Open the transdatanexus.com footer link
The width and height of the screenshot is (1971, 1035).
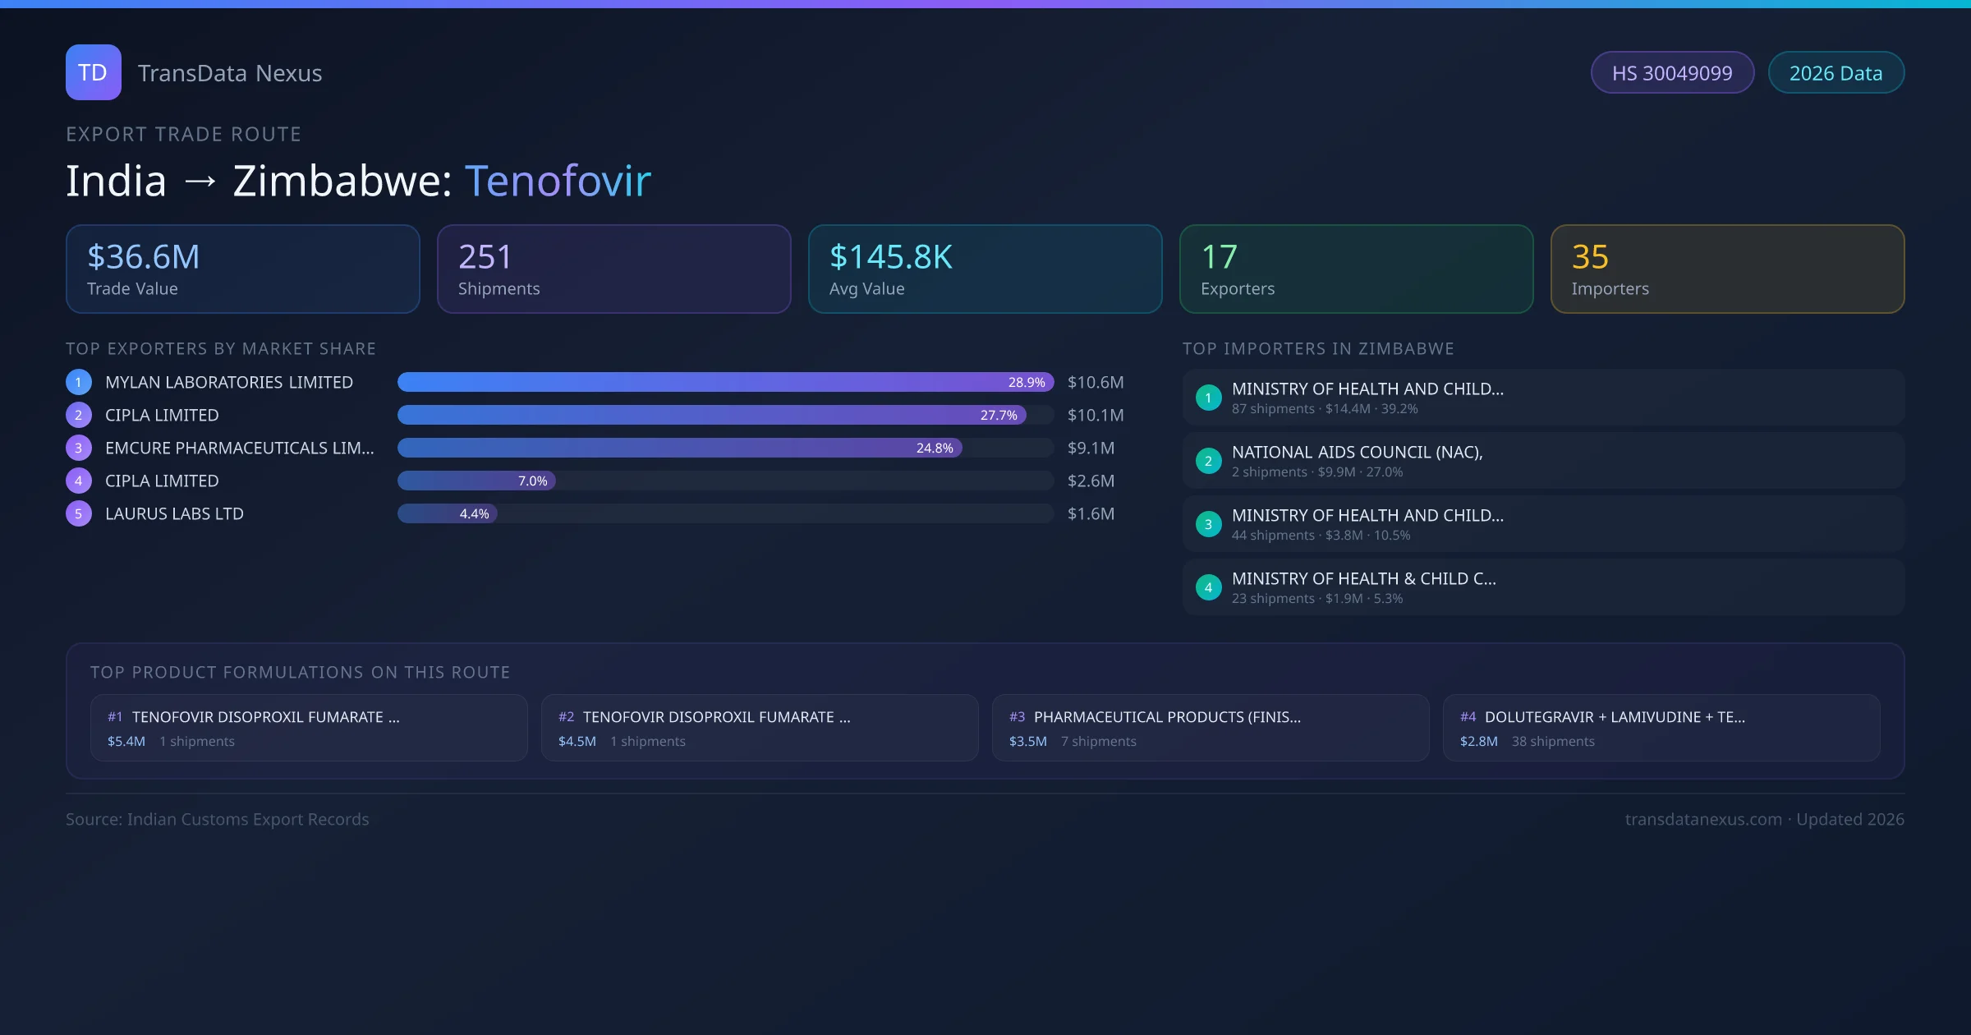pos(1703,819)
